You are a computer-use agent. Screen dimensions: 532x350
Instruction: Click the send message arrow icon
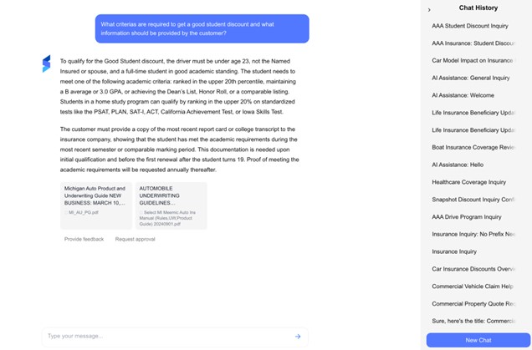point(298,337)
